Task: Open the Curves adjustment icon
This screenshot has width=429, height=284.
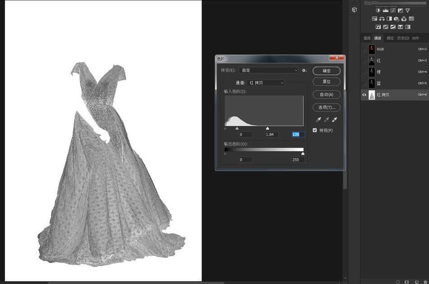Action: [x=393, y=10]
